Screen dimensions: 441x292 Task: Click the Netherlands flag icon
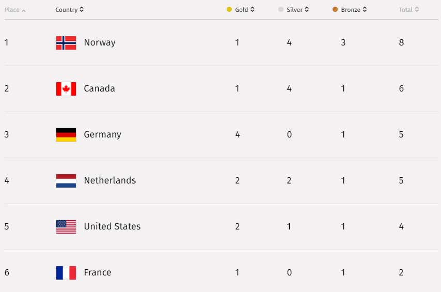pyautogui.click(x=66, y=181)
